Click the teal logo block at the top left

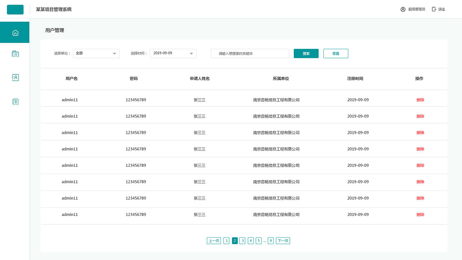[15, 9]
